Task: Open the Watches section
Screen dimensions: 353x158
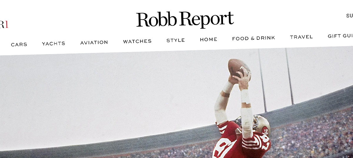Action: (137, 41)
